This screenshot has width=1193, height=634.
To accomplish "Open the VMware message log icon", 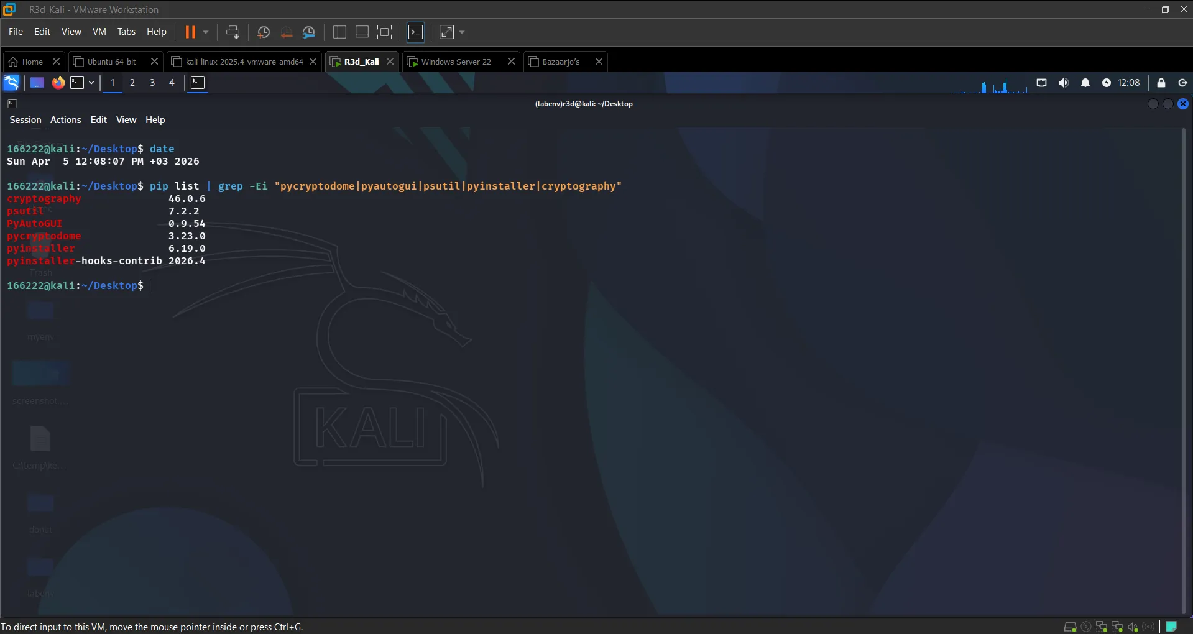I will point(1171,627).
